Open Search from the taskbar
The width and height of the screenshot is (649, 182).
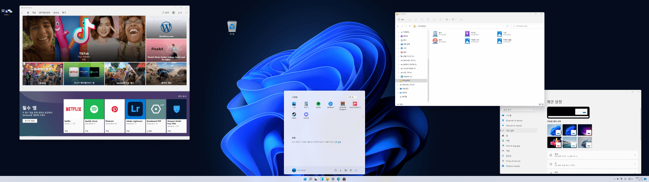pos(311,179)
